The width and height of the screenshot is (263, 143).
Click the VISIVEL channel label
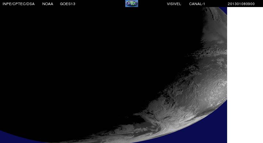point(174,4)
